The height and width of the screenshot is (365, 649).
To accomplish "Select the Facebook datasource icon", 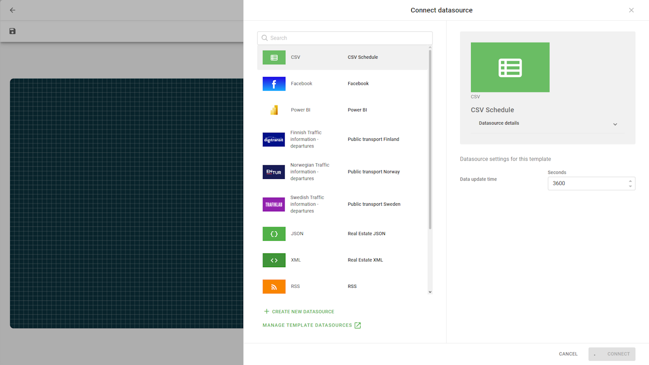I will coord(274,84).
